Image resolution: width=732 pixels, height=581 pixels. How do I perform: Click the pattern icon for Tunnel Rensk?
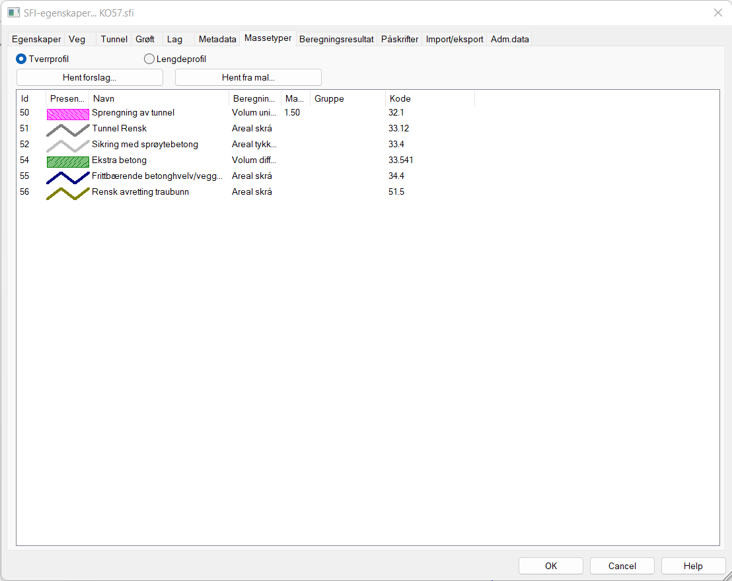(x=67, y=128)
